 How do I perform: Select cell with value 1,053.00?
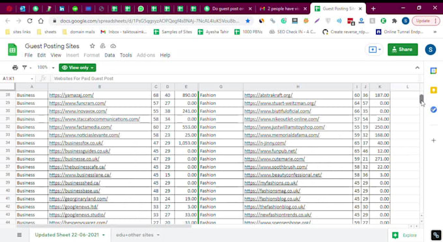point(186,143)
